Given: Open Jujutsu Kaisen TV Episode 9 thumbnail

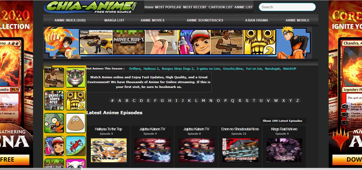Looking at the screenshot, I should click(x=152, y=150).
